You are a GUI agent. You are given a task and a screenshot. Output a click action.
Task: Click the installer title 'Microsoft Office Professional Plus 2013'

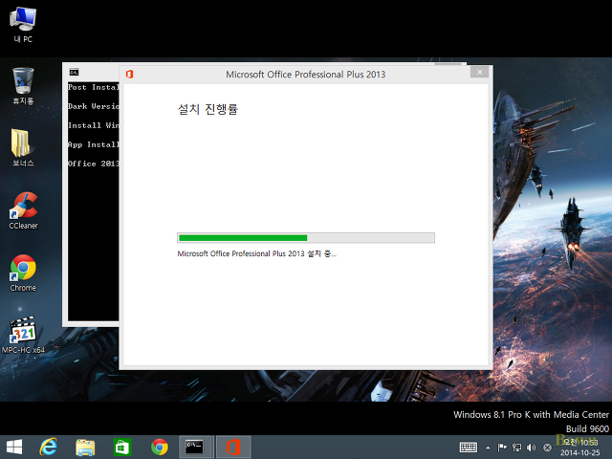[x=306, y=75]
